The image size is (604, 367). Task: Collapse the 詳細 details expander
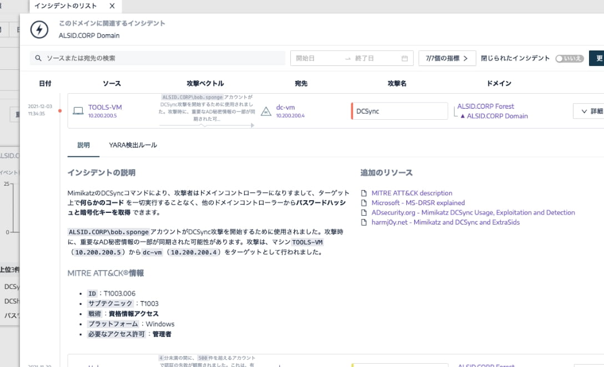click(590, 111)
